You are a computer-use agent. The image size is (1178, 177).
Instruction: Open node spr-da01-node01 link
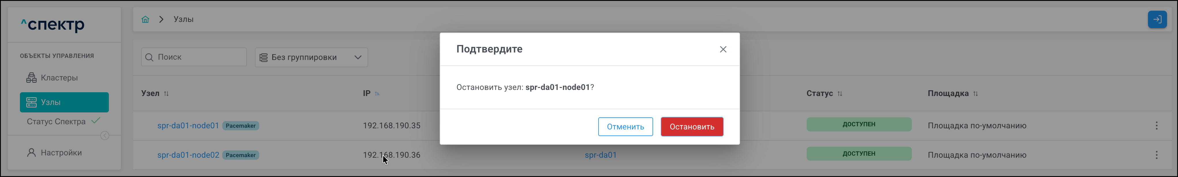188,125
